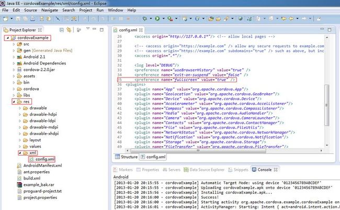
Task: Open the External Tools dropdown arrow
Action: click(176, 19)
